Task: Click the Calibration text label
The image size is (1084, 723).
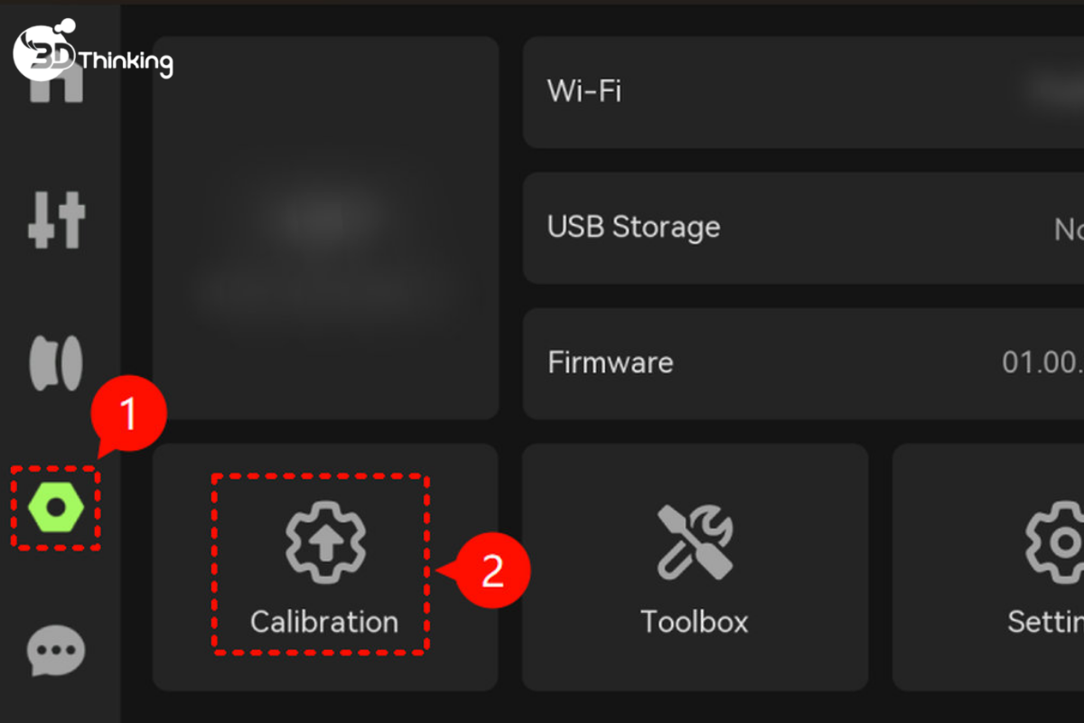Action: (324, 622)
